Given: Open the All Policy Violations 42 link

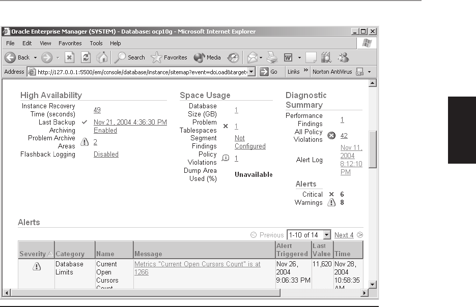Looking at the screenshot, I should [x=344, y=136].
